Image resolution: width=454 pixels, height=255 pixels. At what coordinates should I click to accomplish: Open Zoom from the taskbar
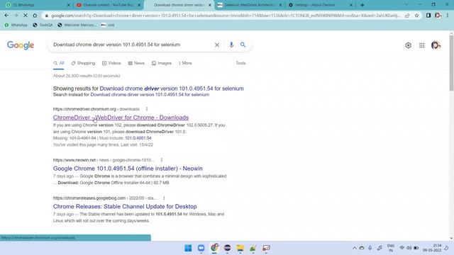click(x=201, y=248)
